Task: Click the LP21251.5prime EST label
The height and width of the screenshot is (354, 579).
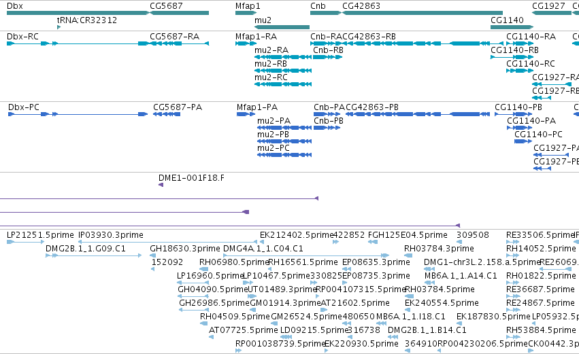Action: coord(40,235)
